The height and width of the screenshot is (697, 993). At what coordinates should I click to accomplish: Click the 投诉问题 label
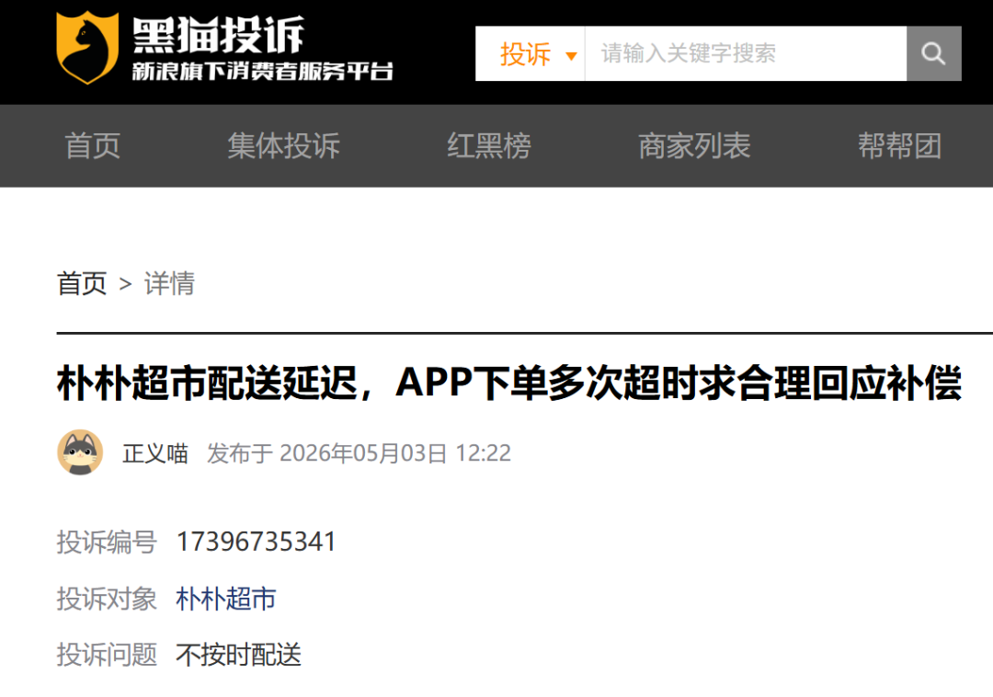coord(107,655)
